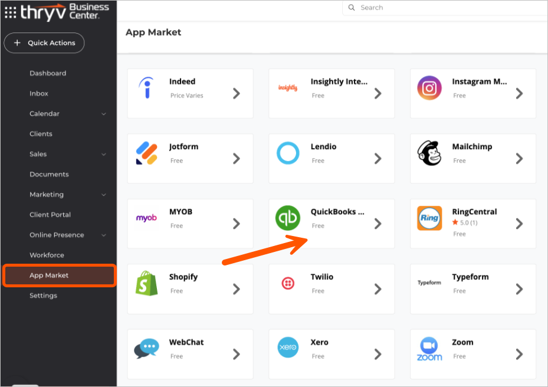Open the Instagram card arrow
Image resolution: width=548 pixels, height=387 pixels.
pyautogui.click(x=519, y=93)
